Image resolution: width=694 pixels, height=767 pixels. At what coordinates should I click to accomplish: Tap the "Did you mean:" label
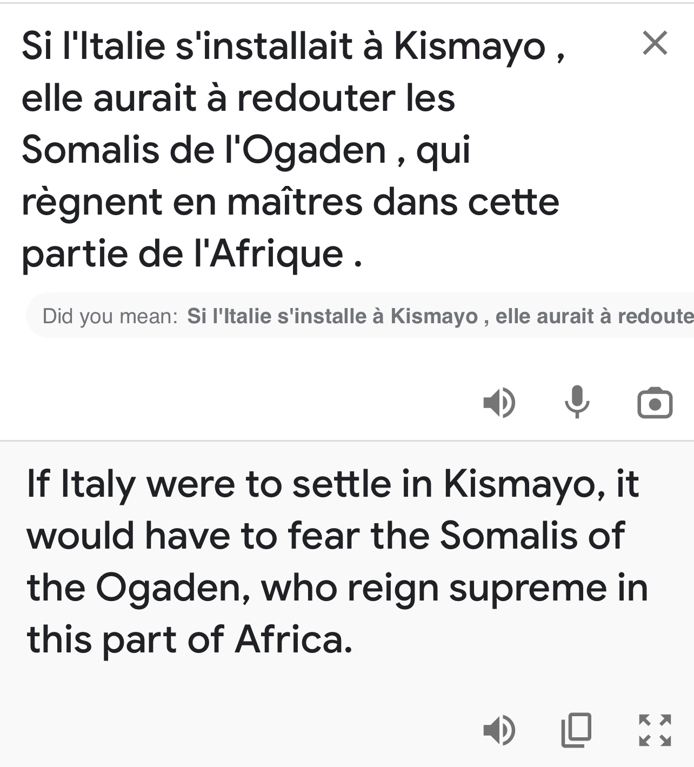110,316
